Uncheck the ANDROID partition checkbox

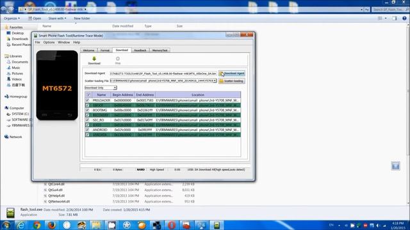(x=87, y=130)
